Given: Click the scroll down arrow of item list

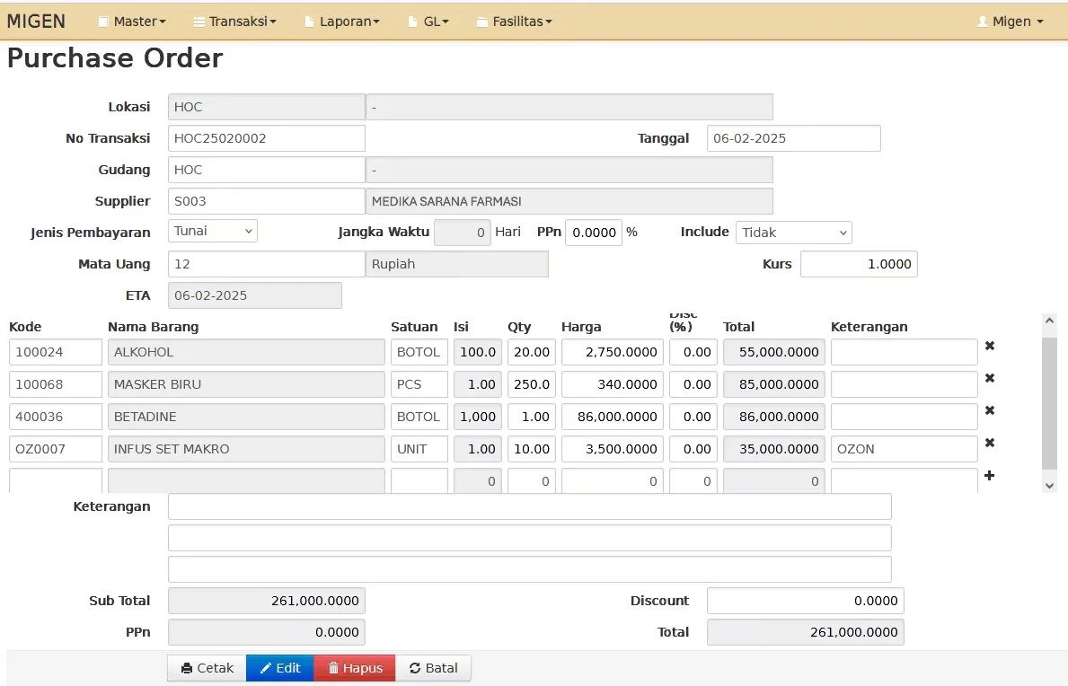Looking at the screenshot, I should tap(1049, 485).
